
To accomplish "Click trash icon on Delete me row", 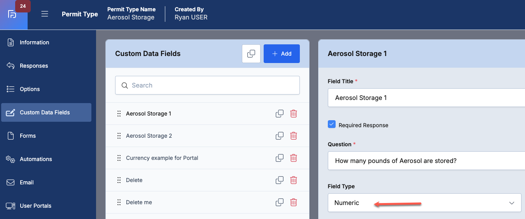I will pos(294,202).
